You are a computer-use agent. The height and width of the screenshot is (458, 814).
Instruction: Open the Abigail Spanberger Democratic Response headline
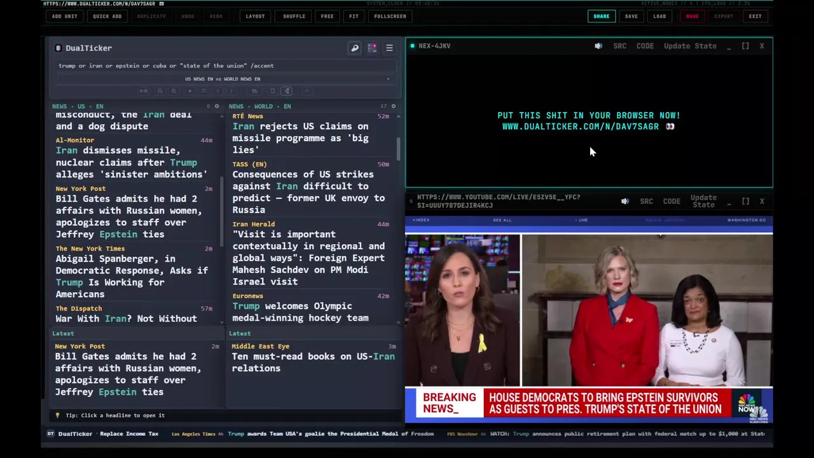(x=132, y=276)
